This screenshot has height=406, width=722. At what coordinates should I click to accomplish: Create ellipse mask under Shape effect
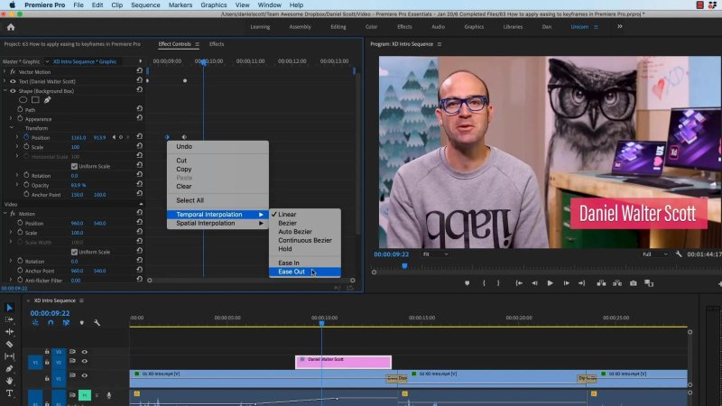pyautogui.click(x=23, y=100)
